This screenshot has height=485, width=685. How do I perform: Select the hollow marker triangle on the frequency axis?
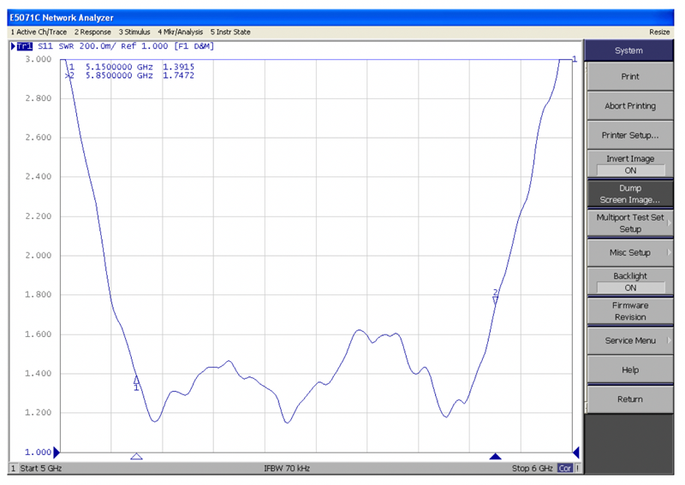click(136, 457)
